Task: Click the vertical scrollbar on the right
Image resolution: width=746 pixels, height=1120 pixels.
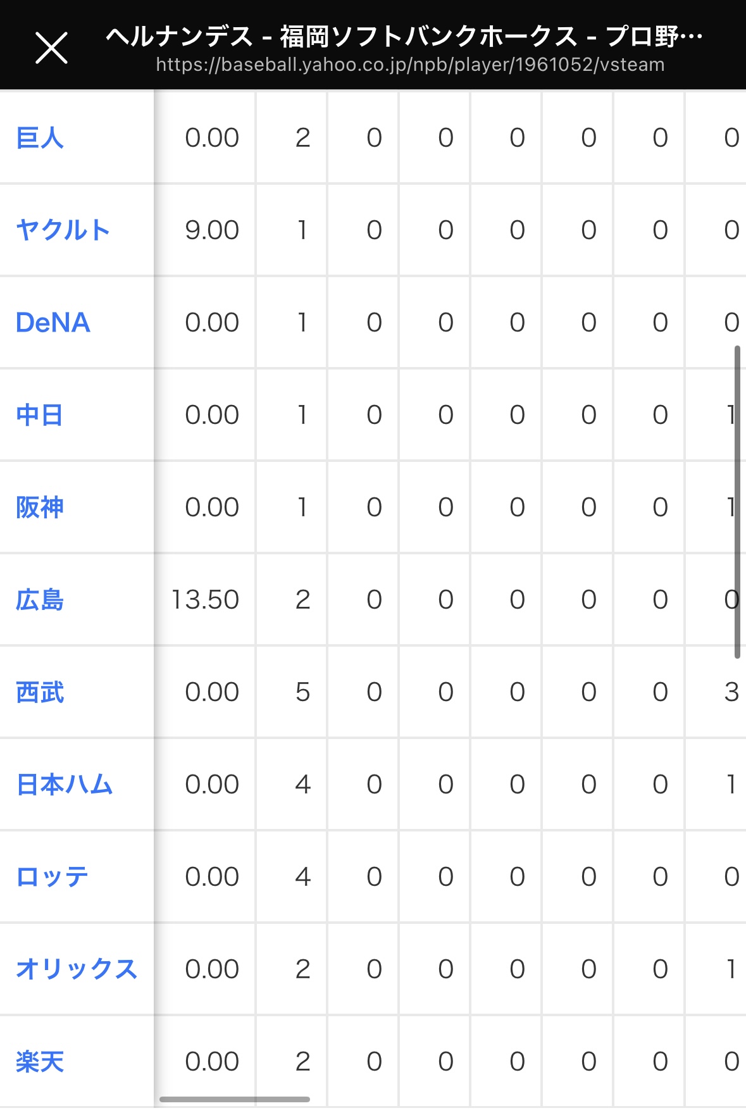Action: 737,502
